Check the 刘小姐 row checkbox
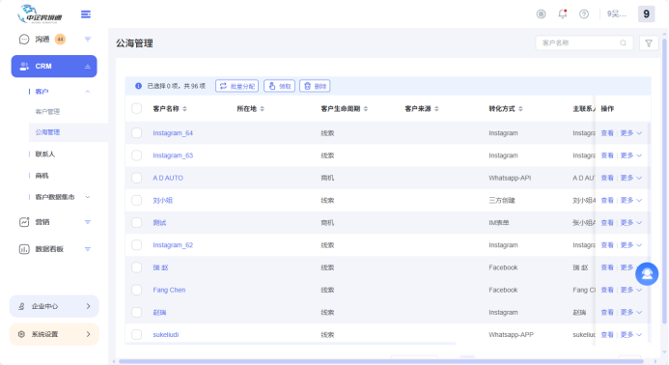This screenshot has height=365, width=669. [136, 200]
